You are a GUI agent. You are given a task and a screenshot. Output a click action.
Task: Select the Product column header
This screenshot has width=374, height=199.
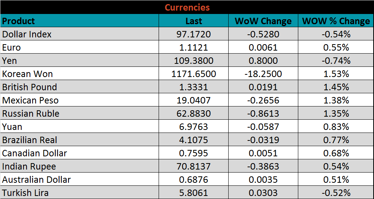tap(19, 21)
